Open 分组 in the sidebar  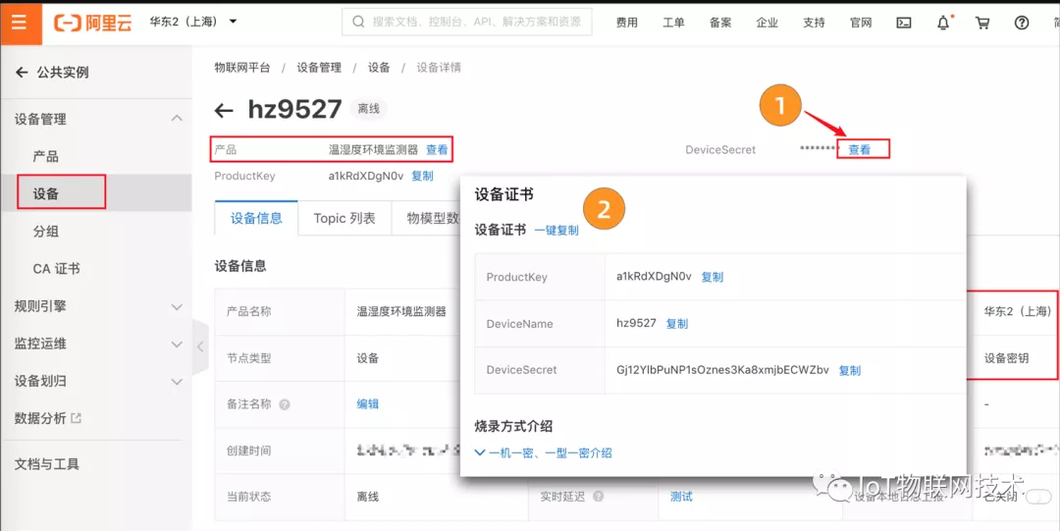45,232
